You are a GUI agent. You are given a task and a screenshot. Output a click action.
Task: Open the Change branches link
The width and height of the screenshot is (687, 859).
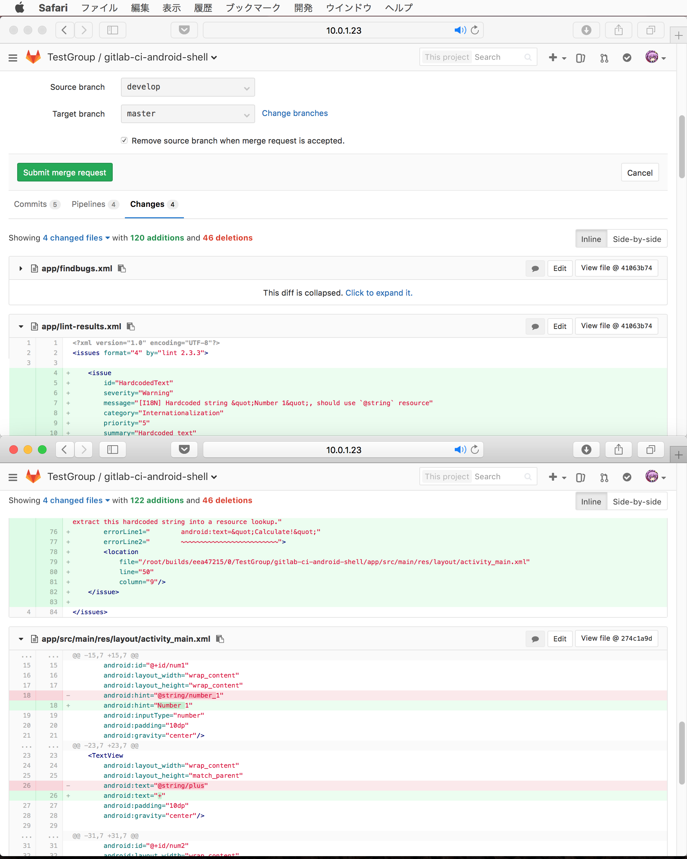tap(295, 113)
